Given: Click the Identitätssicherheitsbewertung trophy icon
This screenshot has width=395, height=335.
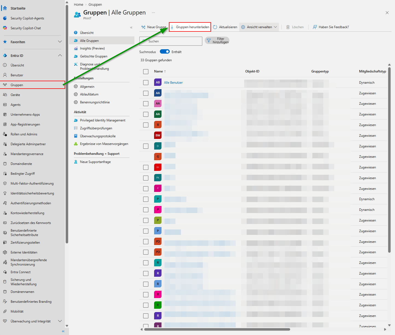Looking at the screenshot, I should coord(5,193).
